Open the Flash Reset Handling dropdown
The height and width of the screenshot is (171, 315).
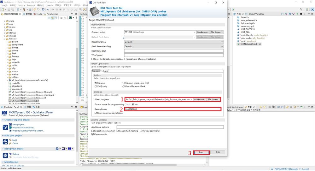pyautogui.click(x=222, y=47)
